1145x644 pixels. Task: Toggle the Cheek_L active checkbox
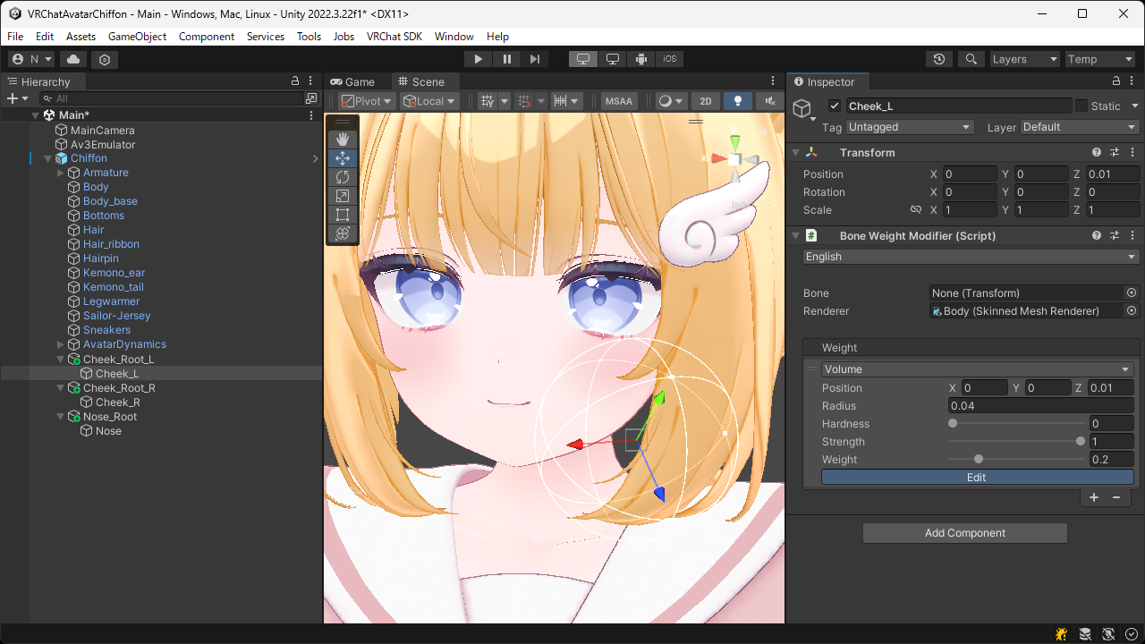coord(835,106)
